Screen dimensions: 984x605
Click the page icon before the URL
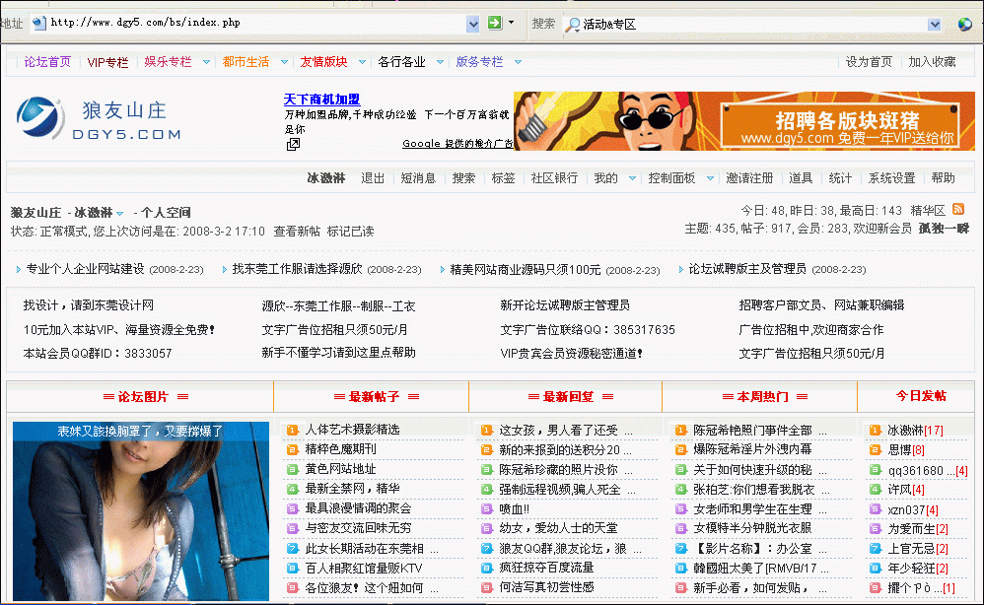pyautogui.click(x=39, y=23)
